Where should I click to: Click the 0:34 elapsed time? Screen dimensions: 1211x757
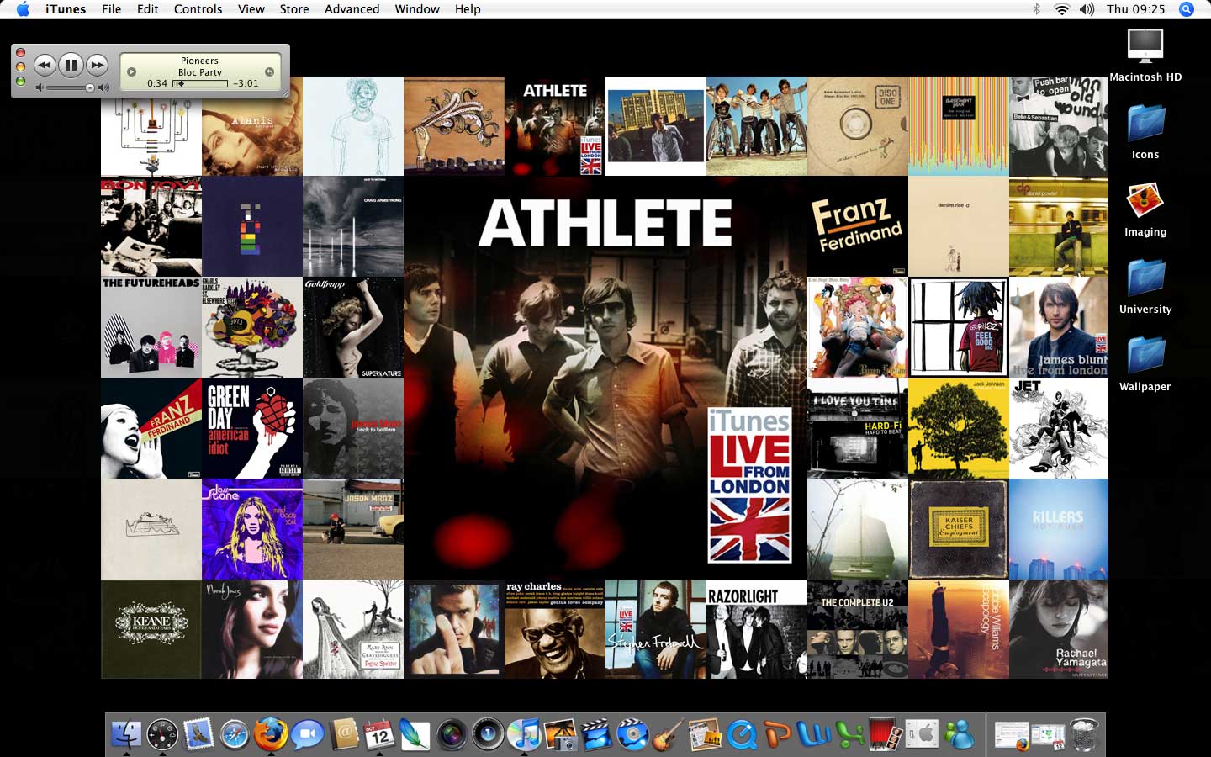point(157,83)
